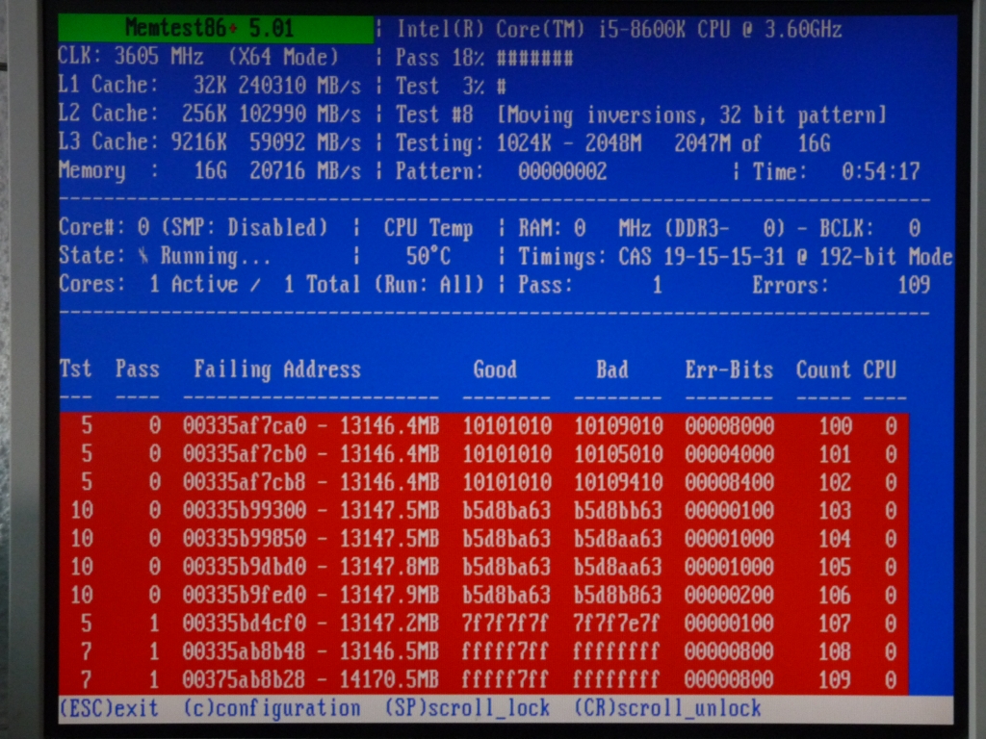Click the Pass 18% progress bar
This screenshot has height=739, width=986.
(x=483, y=58)
